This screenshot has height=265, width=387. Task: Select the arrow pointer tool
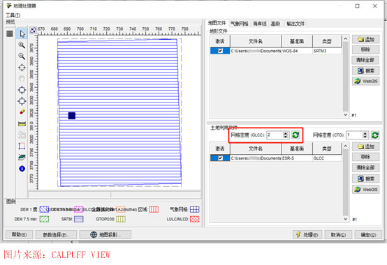tap(22, 33)
